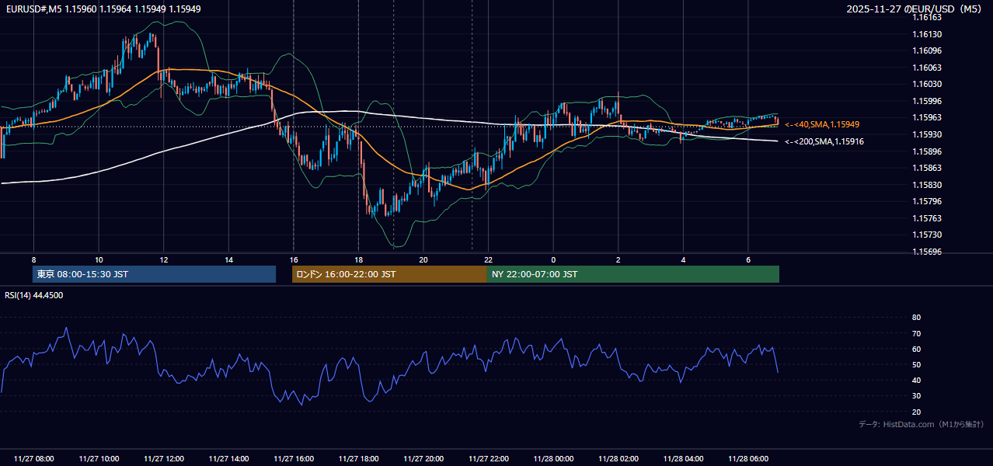The height and width of the screenshot is (466, 993).
Task: Click the 1.16030 price axis label
Action: [x=927, y=84]
